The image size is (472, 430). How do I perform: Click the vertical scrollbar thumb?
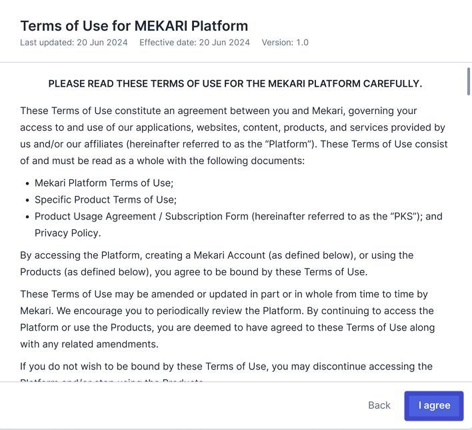click(x=469, y=81)
